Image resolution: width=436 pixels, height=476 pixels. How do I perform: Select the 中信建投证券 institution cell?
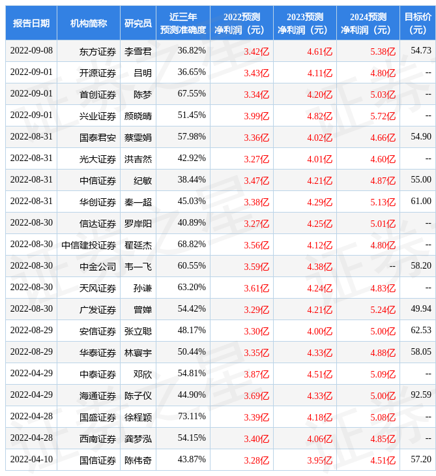coord(89,246)
